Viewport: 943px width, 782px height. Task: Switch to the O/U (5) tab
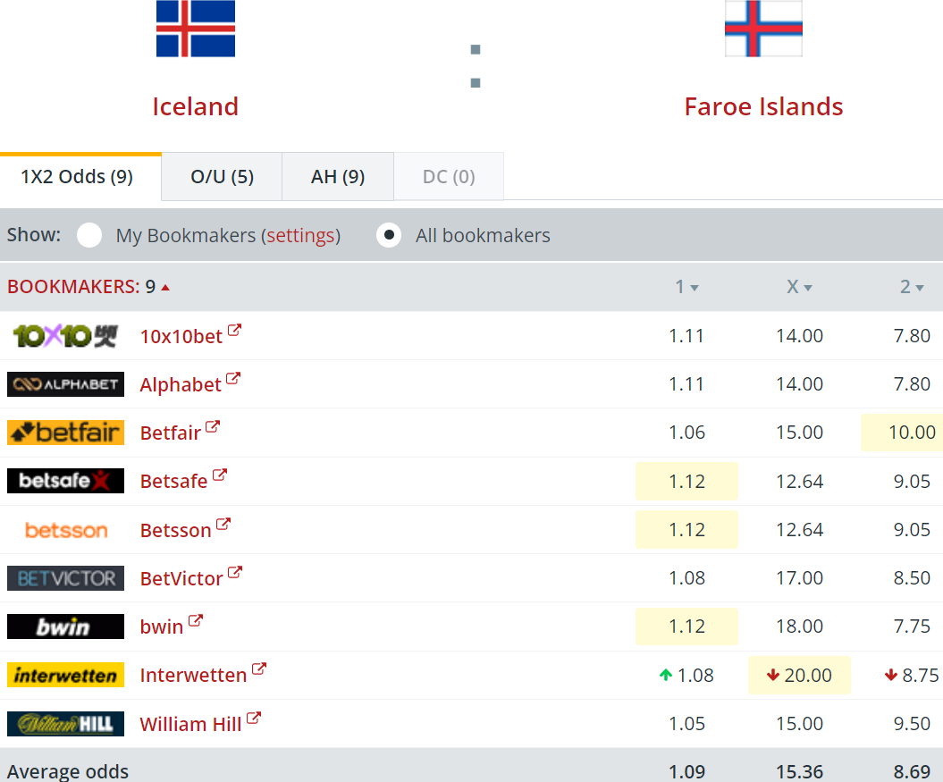pos(222,177)
